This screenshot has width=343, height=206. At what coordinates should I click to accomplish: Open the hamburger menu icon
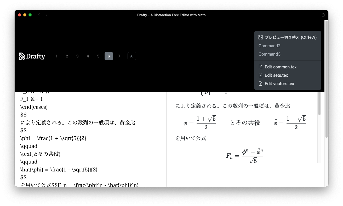pyautogui.click(x=258, y=26)
